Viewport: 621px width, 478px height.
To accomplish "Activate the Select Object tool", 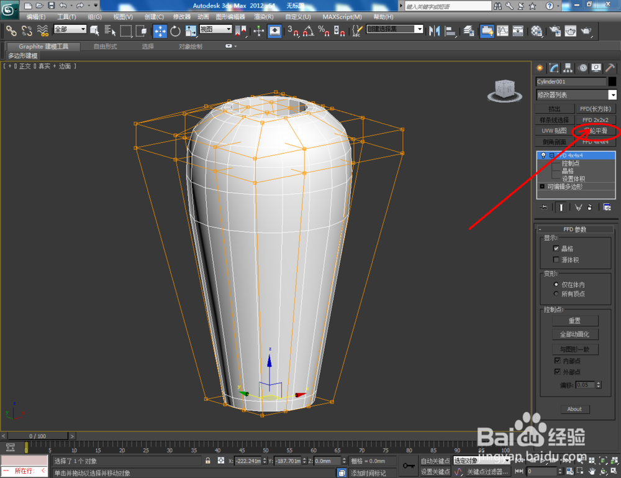I will coord(94,30).
